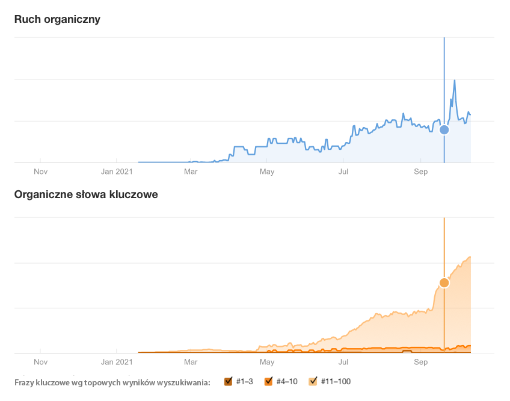Click the '#1–3' legend label text
This screenshot has height=401, width=510.
coord(245,382)
